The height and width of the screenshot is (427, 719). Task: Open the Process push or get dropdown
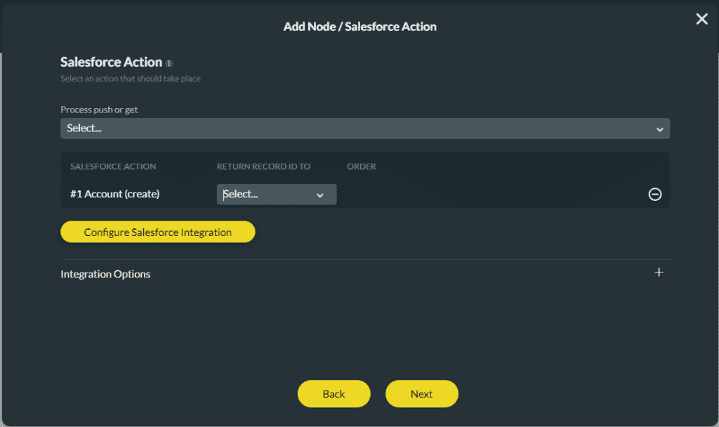(x=365, y=129)
